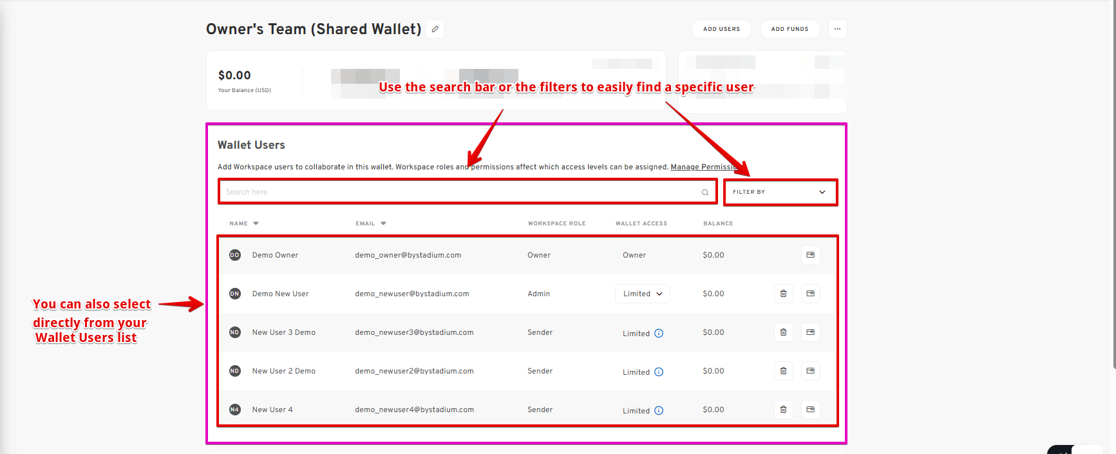This screenshot has height=454, width=1116.
Task: Open the Filter By dropdown
Action: tap(780, 192)
